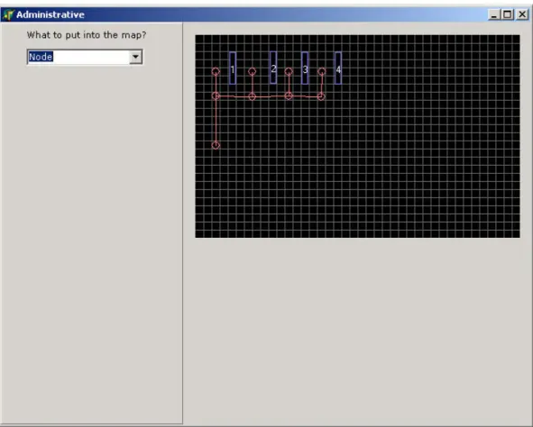Select the blue rectangle labeled 2
533x427 pixels.
[273, 68]
